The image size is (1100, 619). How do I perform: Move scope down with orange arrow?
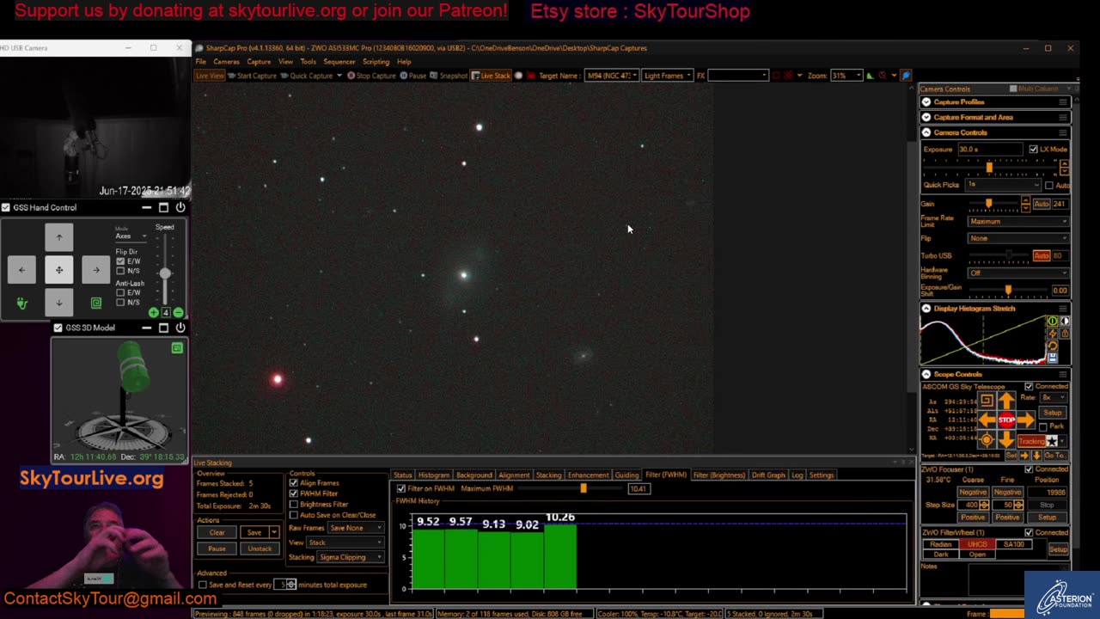pos(1006,438)
